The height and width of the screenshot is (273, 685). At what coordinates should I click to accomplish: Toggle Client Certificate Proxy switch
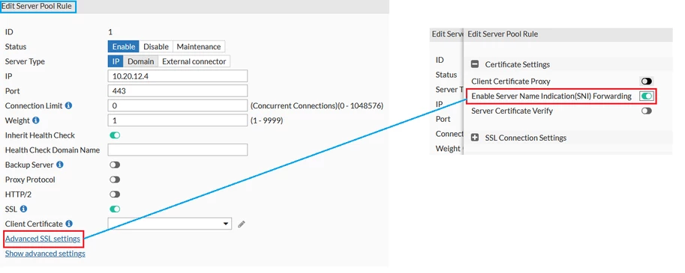coord(647,82)
